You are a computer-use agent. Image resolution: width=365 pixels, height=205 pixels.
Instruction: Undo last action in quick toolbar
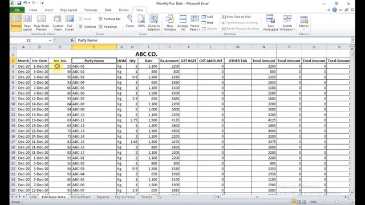pos(25,3)
